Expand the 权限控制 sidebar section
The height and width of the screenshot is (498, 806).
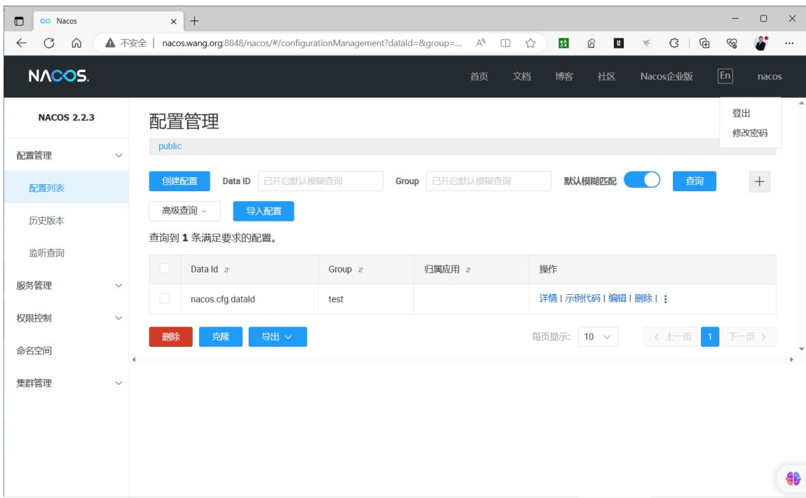click(x=67, y=317)
